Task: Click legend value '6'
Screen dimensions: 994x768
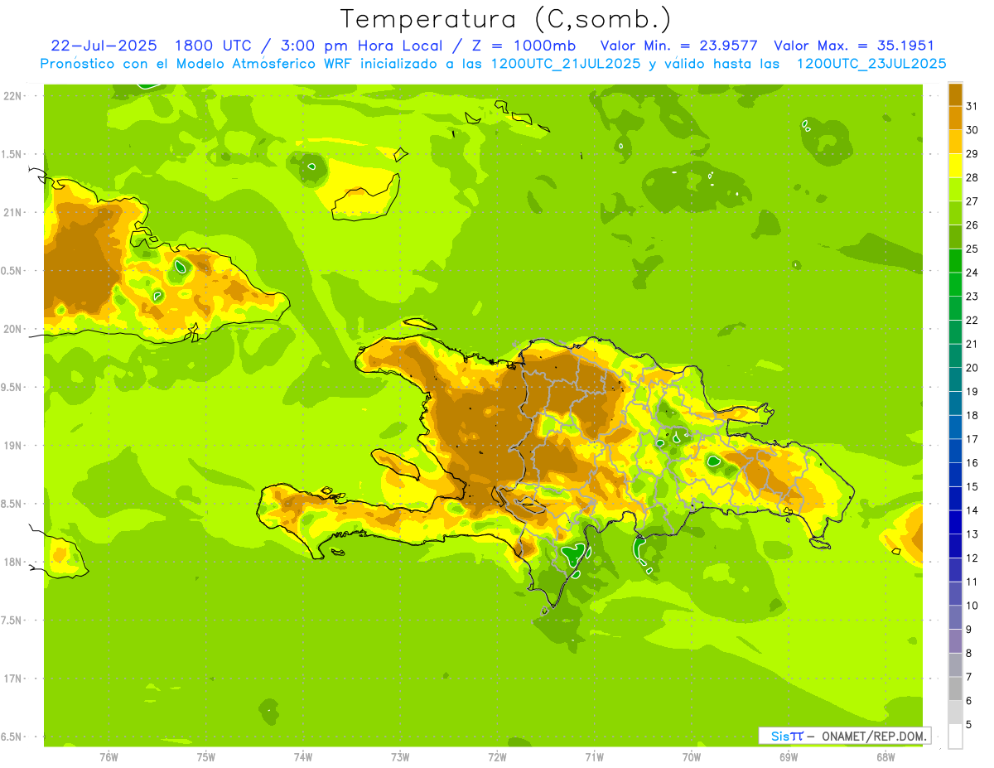Action: tap(969, 701)
